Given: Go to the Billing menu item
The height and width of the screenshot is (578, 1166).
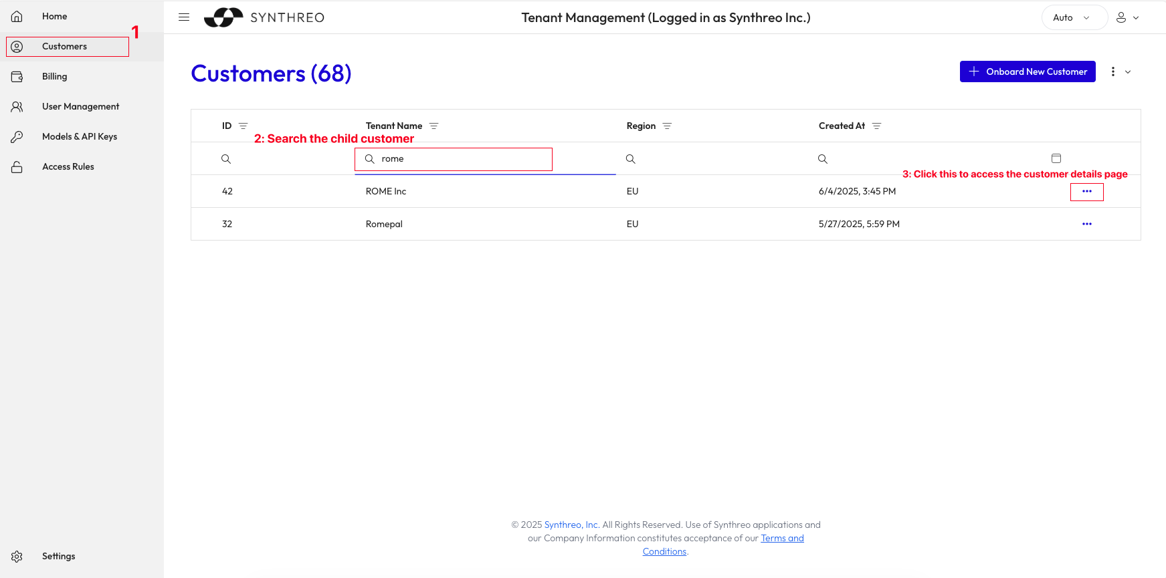Looking at the screenshot, I should (54, 77).
